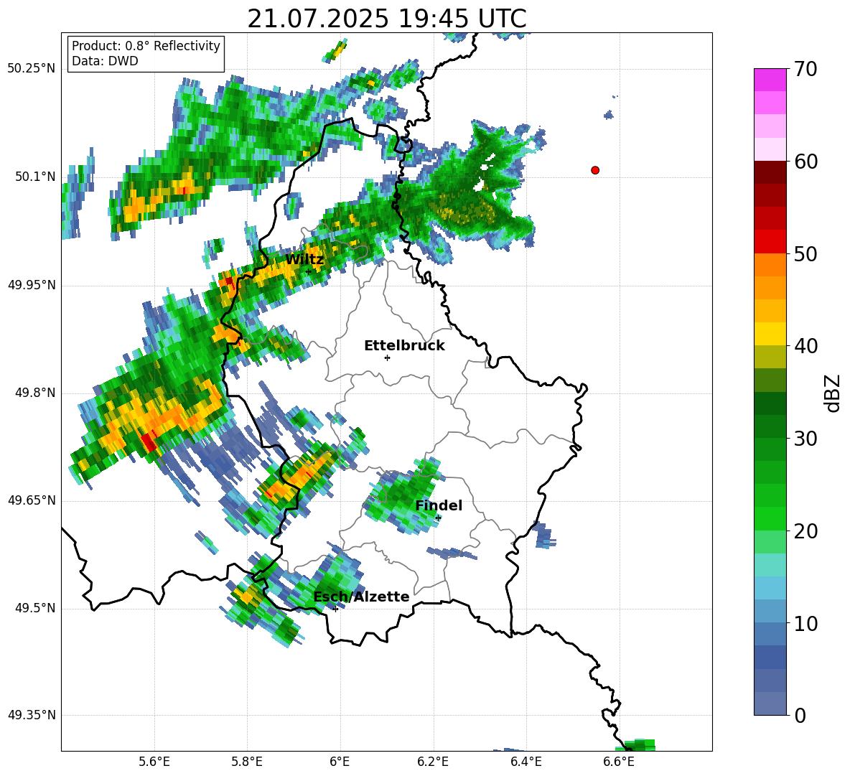
Task: Click the 49.65°N latitude label
Action: (32, 500)
